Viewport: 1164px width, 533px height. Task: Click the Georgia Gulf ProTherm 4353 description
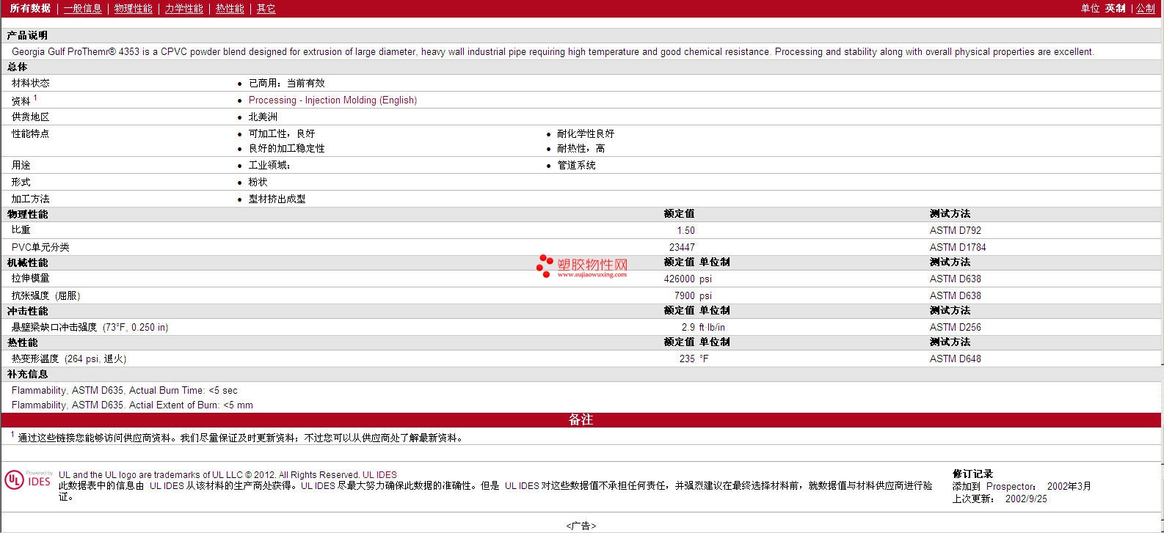click(553, 52)
